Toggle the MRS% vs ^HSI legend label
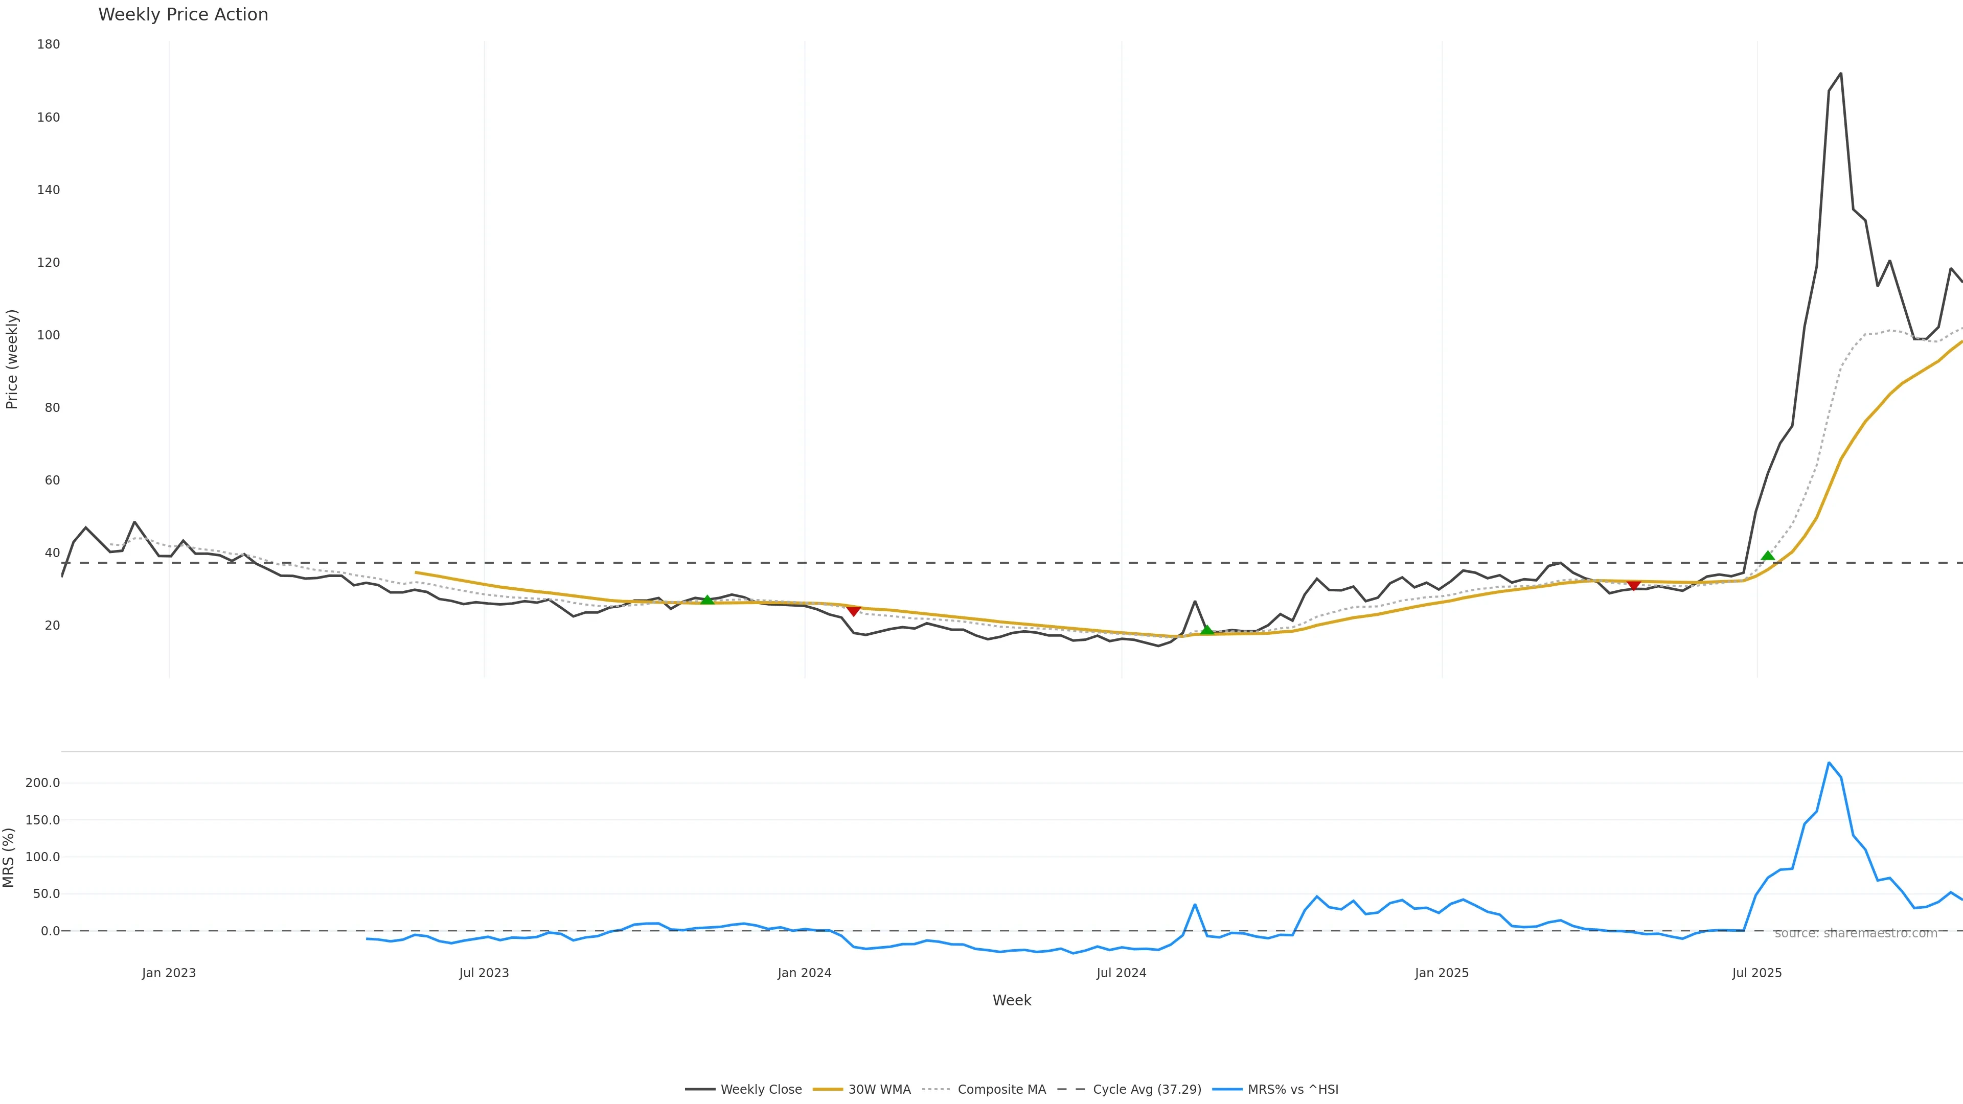The height and width of the screenshot is (1104, 1963). pos(1292,1090)
